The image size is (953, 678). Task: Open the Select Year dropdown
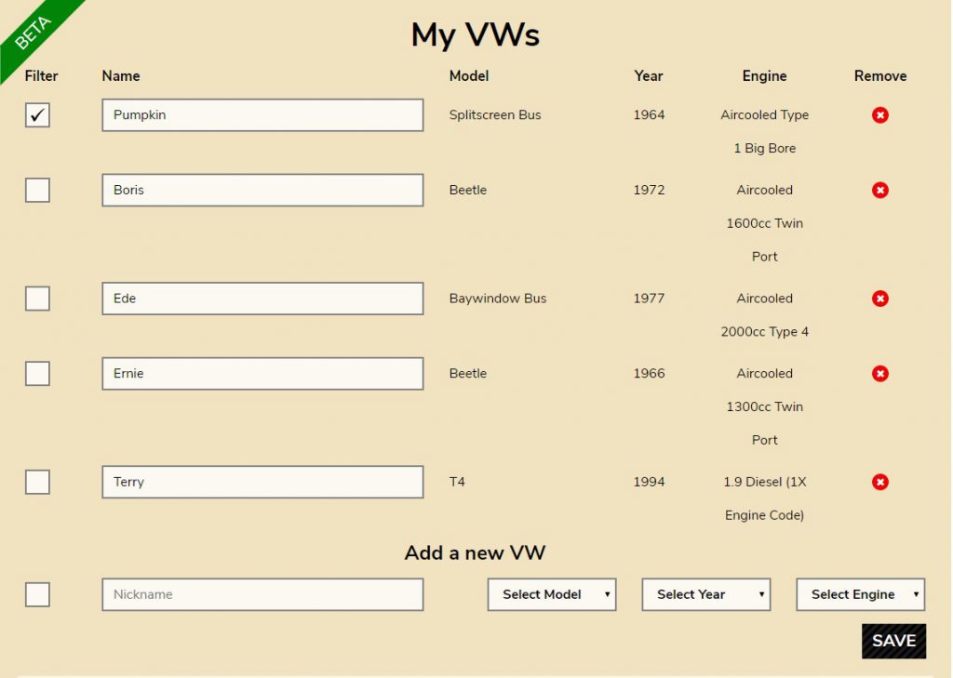point(706,594)
